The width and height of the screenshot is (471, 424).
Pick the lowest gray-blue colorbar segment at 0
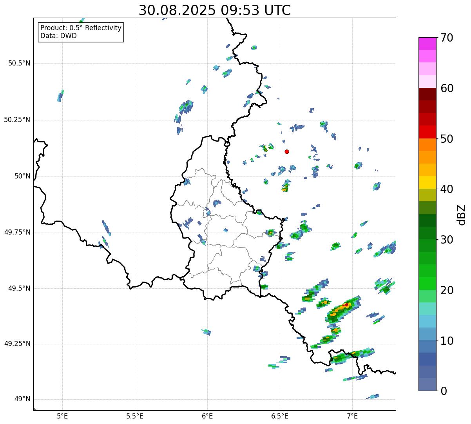(430, 384)
